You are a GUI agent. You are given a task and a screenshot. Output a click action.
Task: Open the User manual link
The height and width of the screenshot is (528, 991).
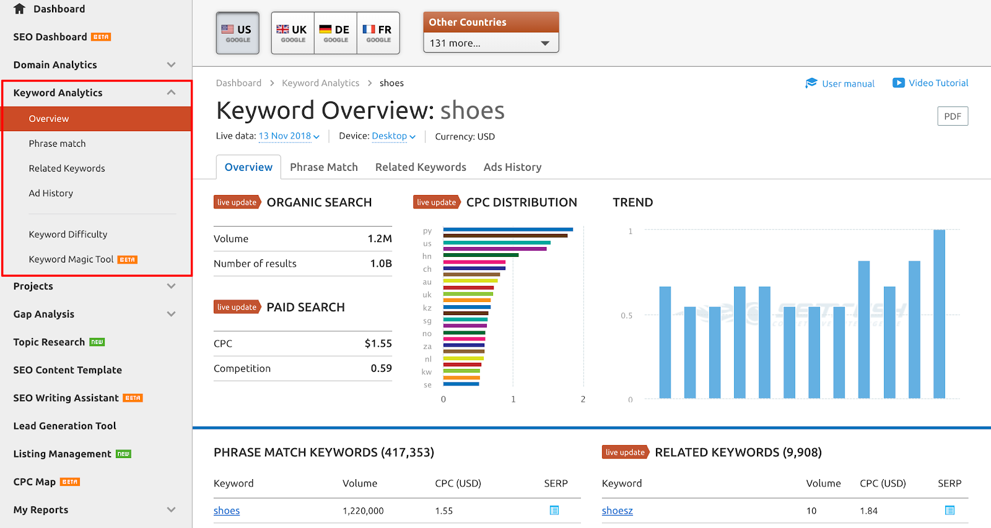pos(848,84)
